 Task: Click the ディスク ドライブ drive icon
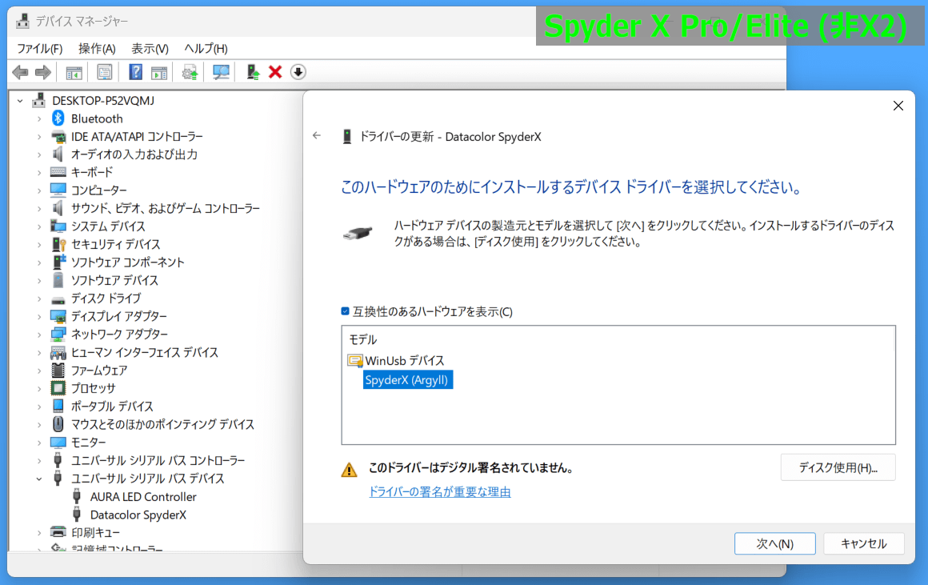58,299
